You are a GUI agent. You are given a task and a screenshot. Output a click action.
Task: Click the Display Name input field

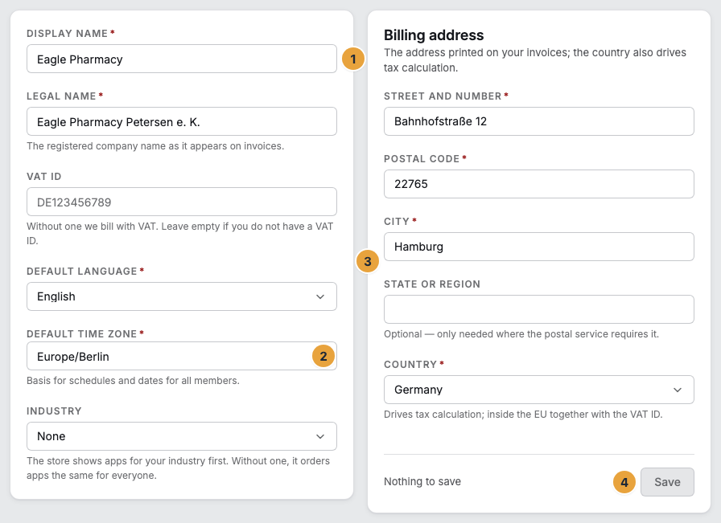point(182,59)
